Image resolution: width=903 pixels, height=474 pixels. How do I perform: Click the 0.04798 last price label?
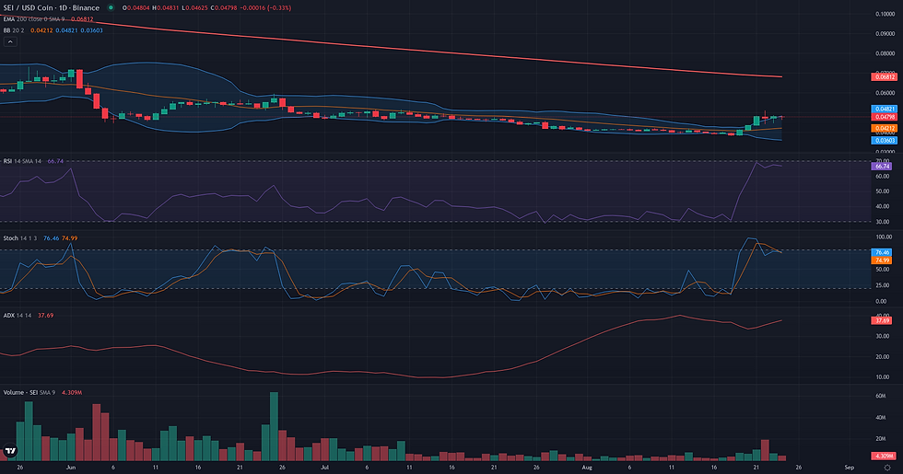884,117
